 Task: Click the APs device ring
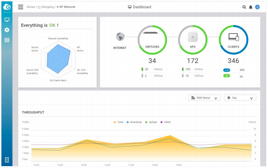tap(193, 40)
